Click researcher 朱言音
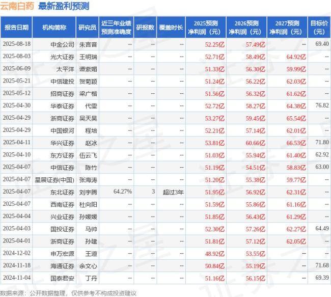 click(x=88, y=44)
